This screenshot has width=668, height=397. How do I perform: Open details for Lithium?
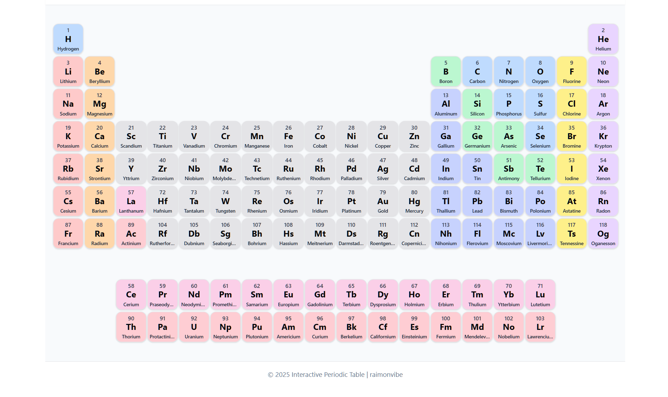(68, 71)
